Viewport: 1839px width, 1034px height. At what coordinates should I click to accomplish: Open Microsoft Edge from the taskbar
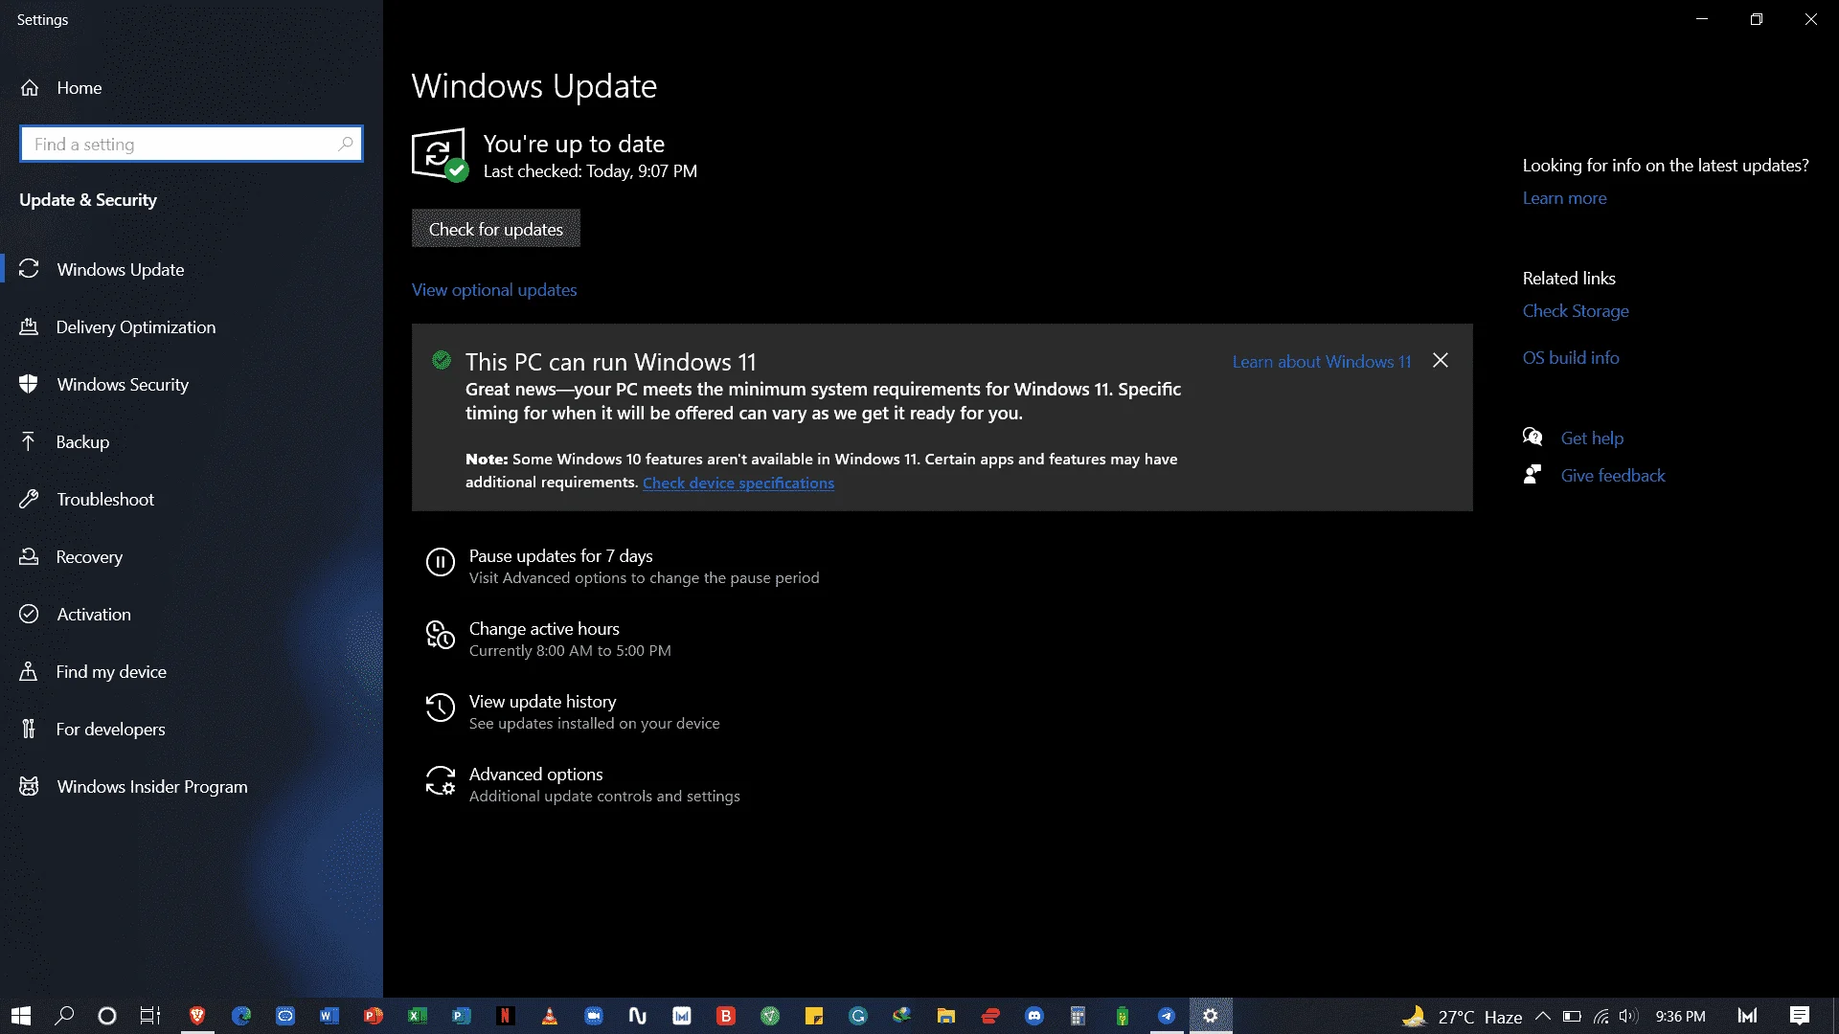[241, 1016]
